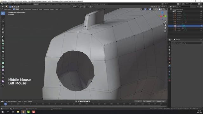The width and height of the screenshot is (203, 114).
Task: Toggle viewport overlays button
Action: [x=150, y=9]
